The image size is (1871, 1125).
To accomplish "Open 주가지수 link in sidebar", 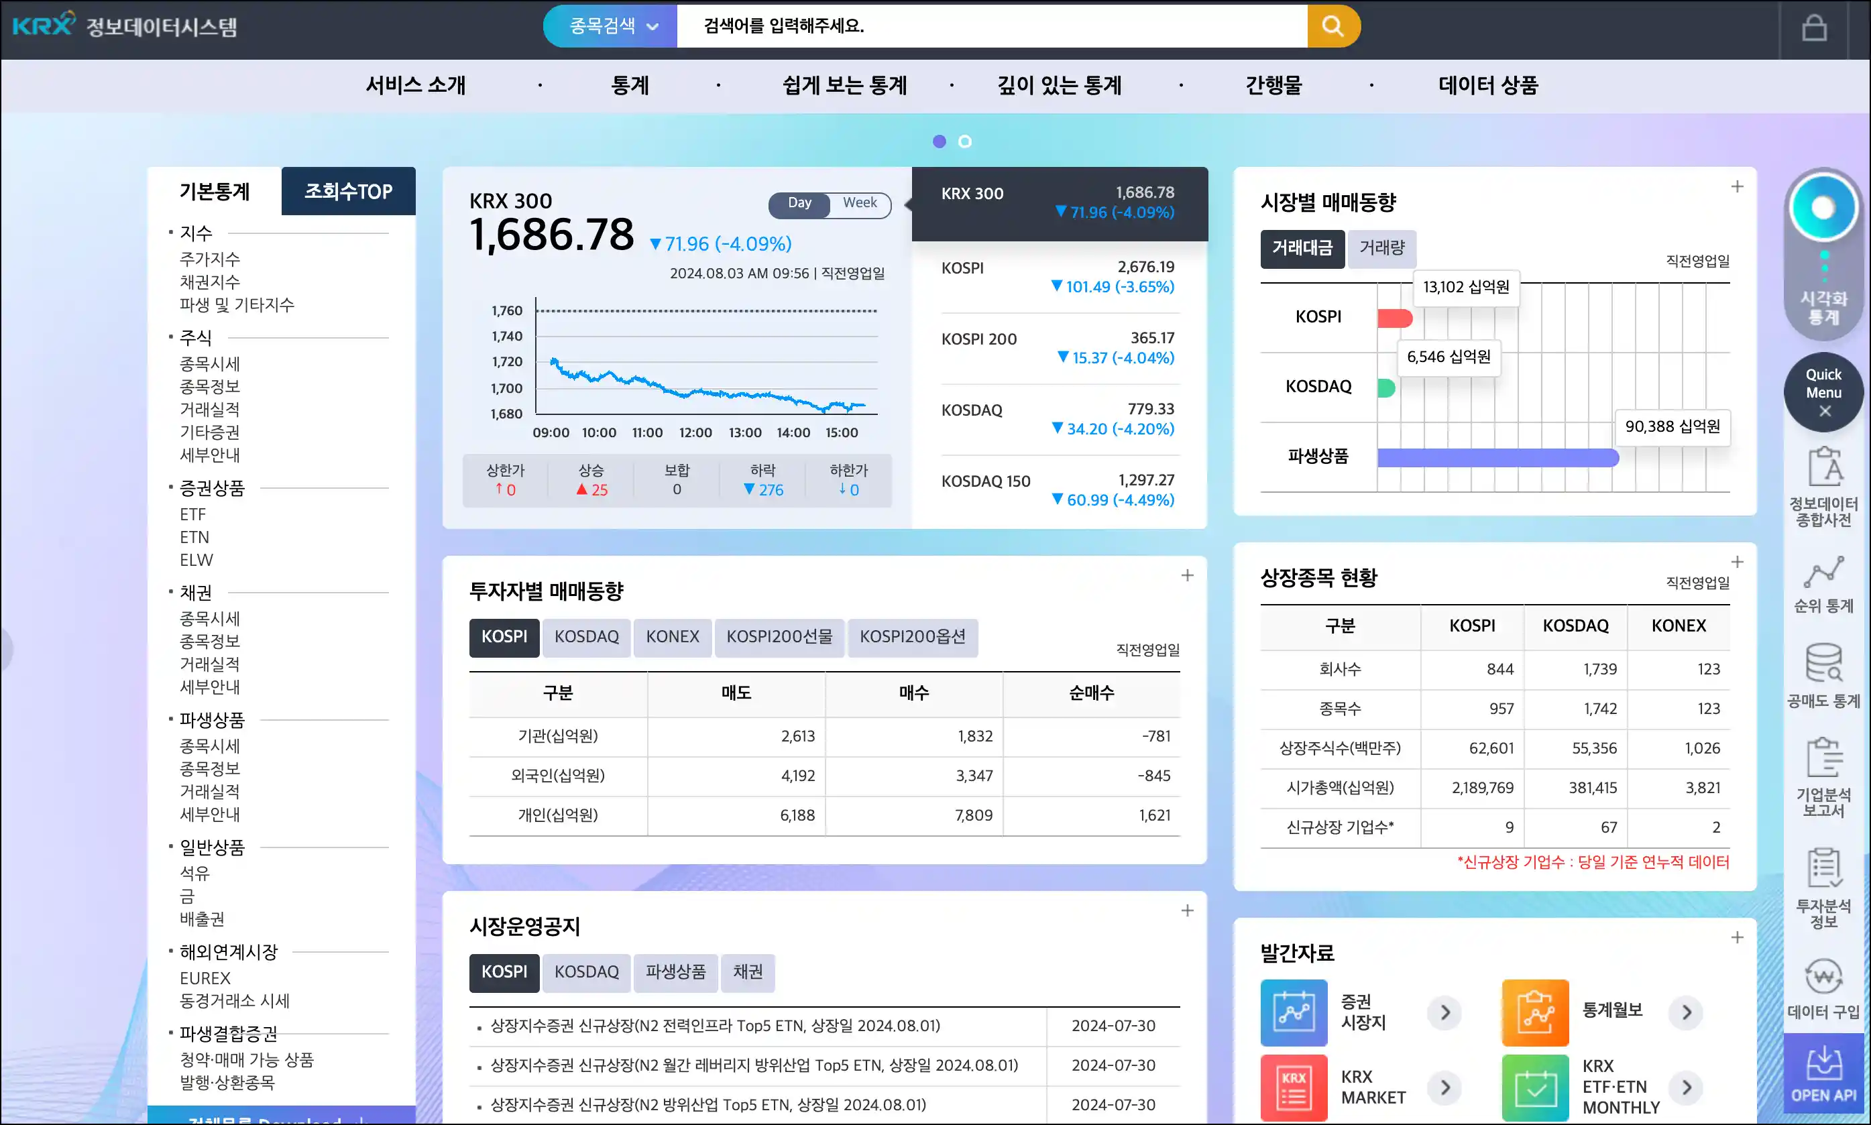I will (x=209, y=259).
